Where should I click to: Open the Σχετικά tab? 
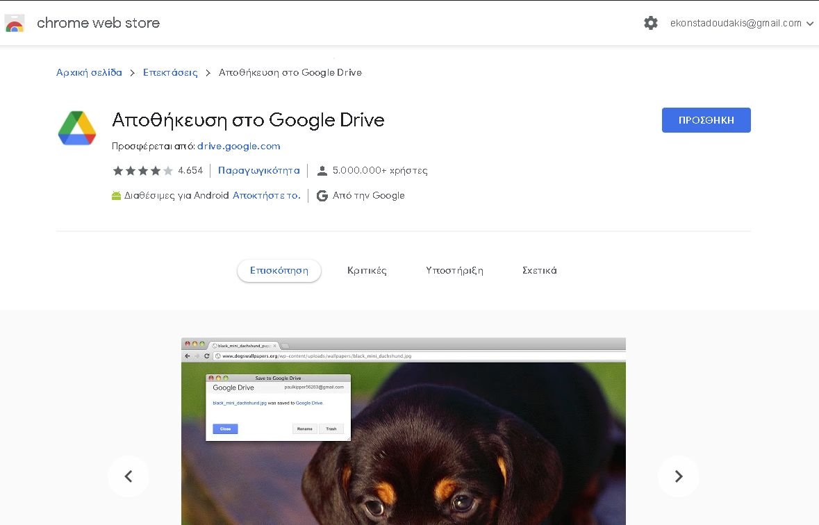538,270
